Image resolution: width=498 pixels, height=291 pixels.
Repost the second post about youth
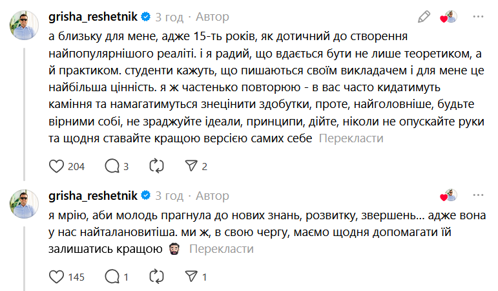(x=156, y=277)
